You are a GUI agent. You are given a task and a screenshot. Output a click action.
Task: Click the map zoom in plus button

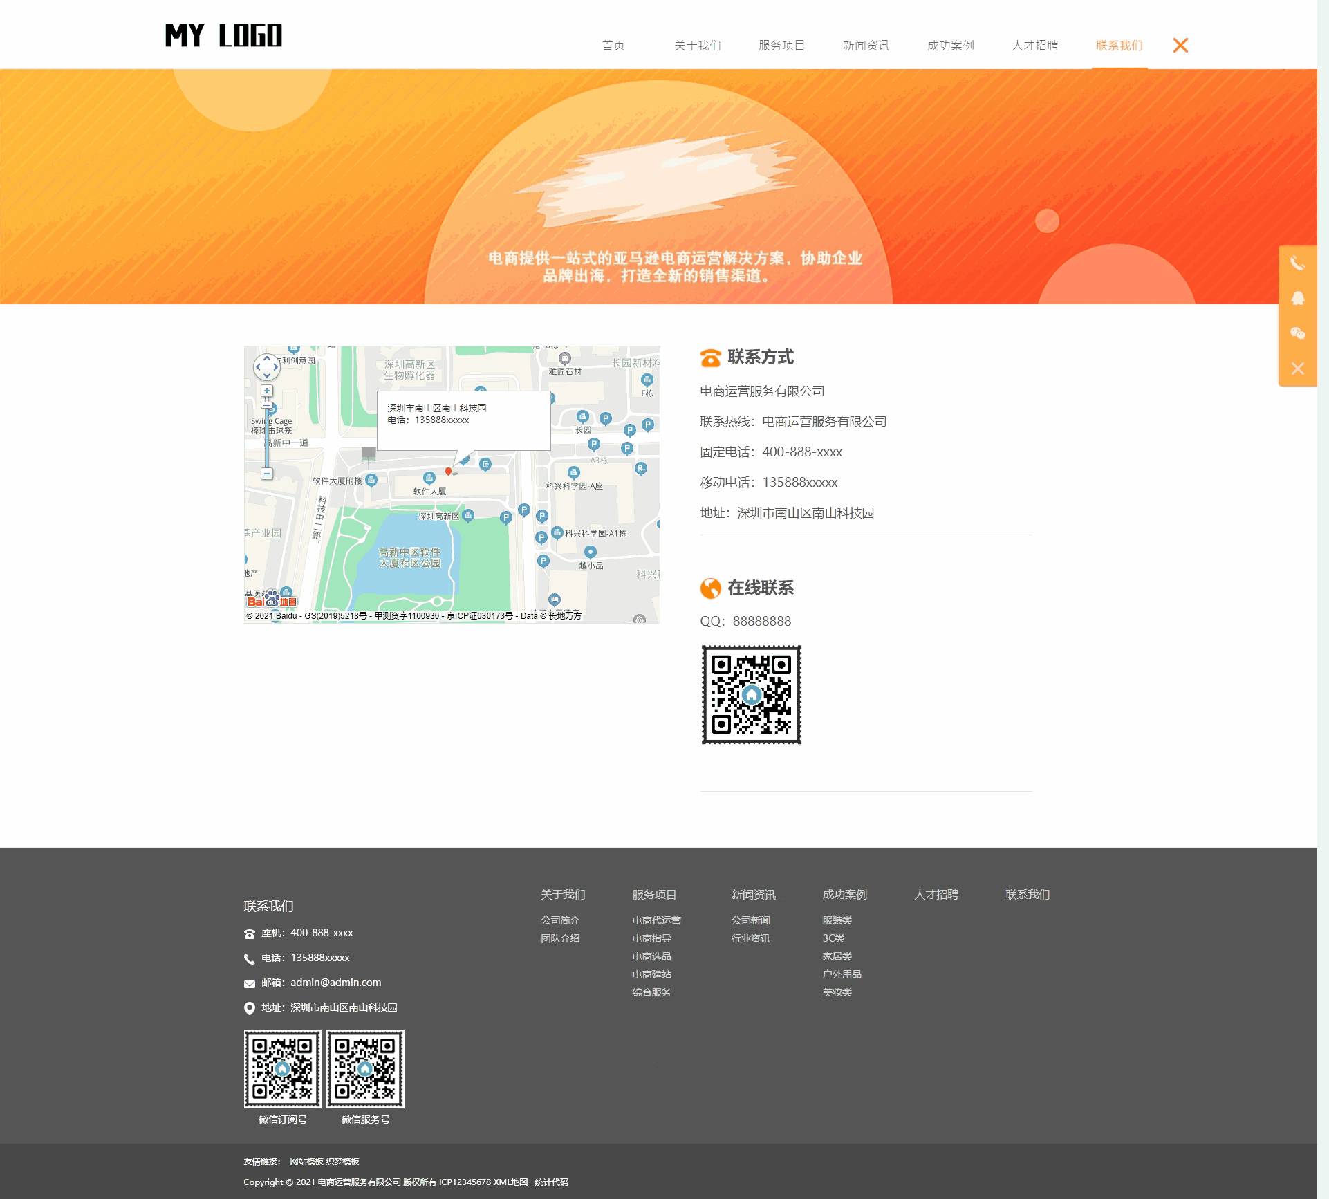[x=266, y=391]
